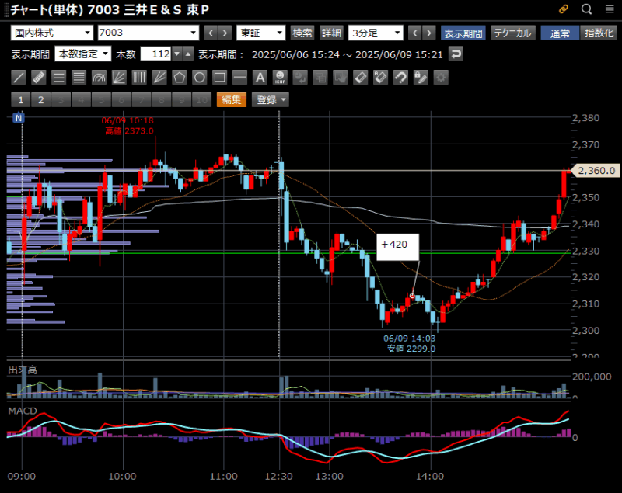622x493 pixels.
Task: Select the circle shape tool
Action: click(x=200, y=77)
